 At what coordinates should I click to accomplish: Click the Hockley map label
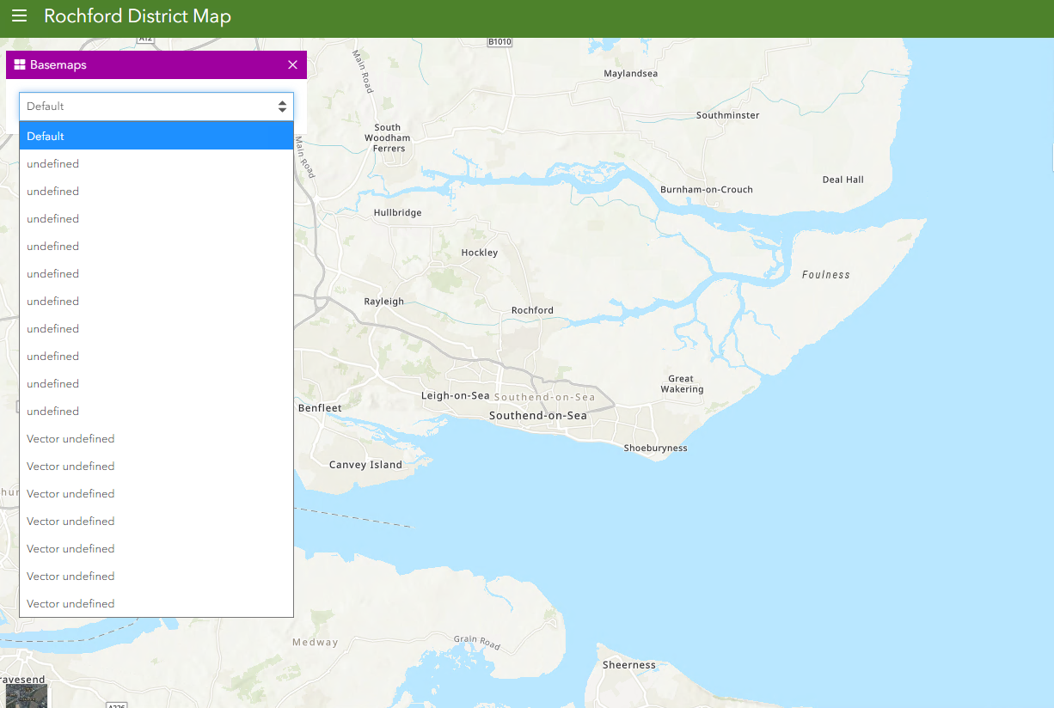click(x=480, y=253)
